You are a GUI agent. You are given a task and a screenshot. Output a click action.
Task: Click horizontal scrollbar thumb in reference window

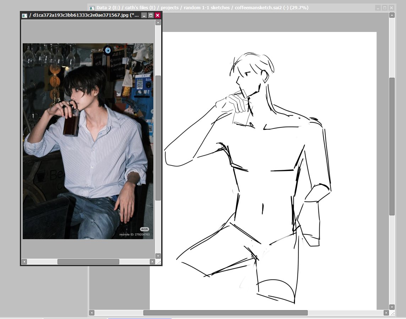click(x=88, y=262)
